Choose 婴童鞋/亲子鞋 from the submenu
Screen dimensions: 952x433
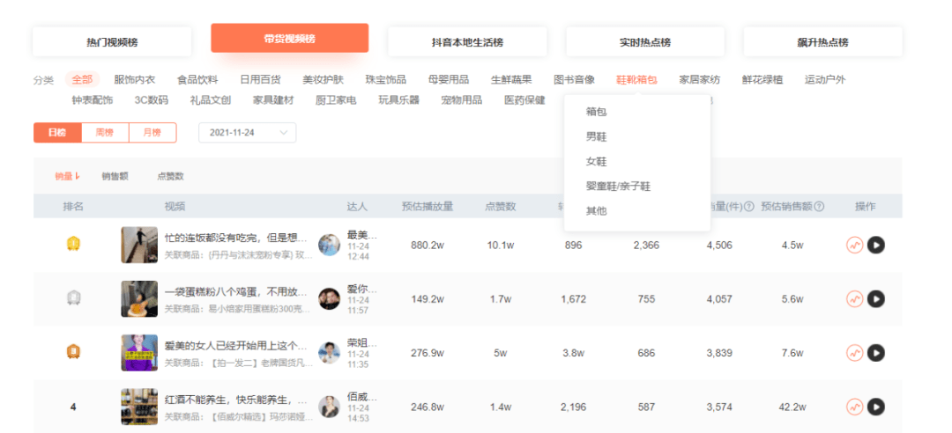click(x=618, y=187)
